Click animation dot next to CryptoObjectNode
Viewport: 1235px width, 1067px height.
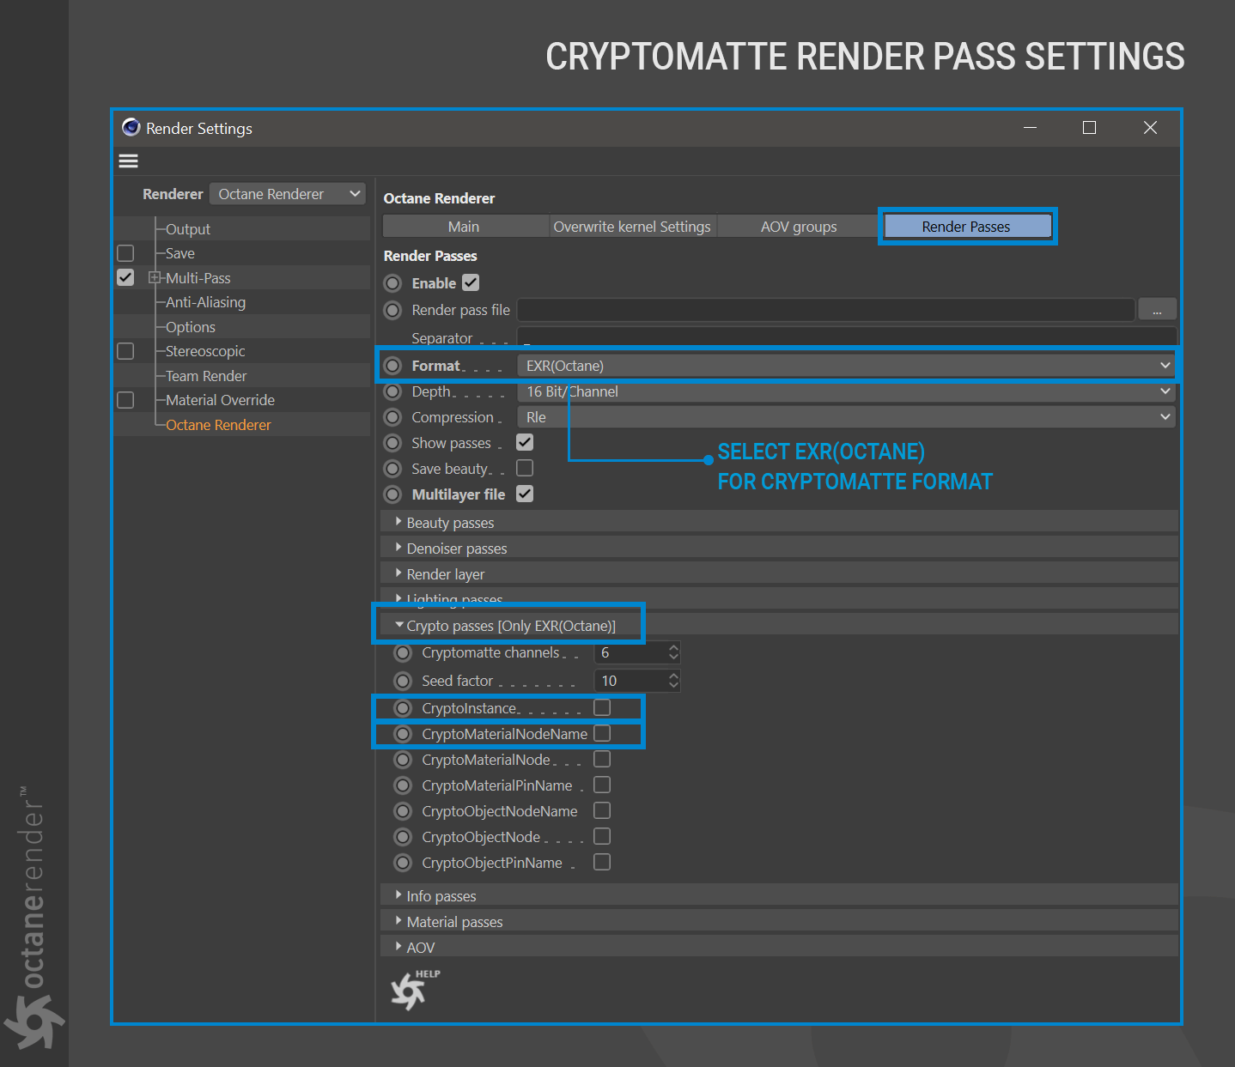coord(403,837)
